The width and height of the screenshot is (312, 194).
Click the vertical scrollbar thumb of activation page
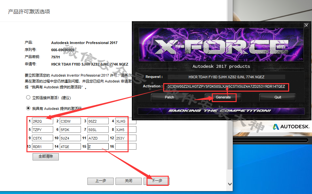230,85
